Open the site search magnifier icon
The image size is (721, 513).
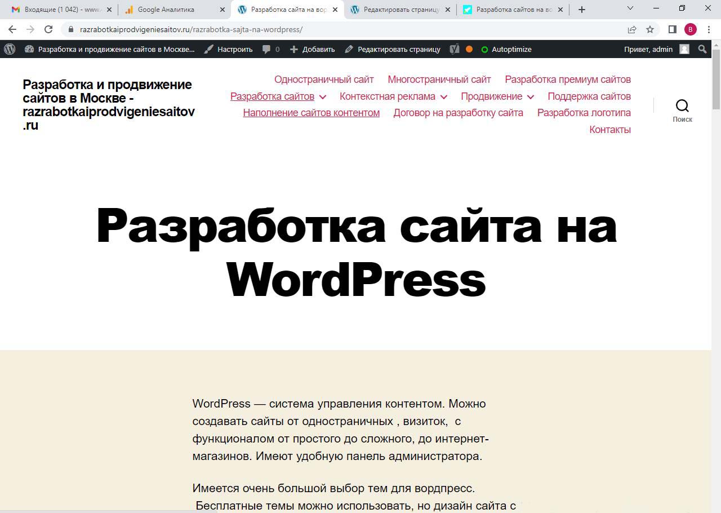click(682, 106)
